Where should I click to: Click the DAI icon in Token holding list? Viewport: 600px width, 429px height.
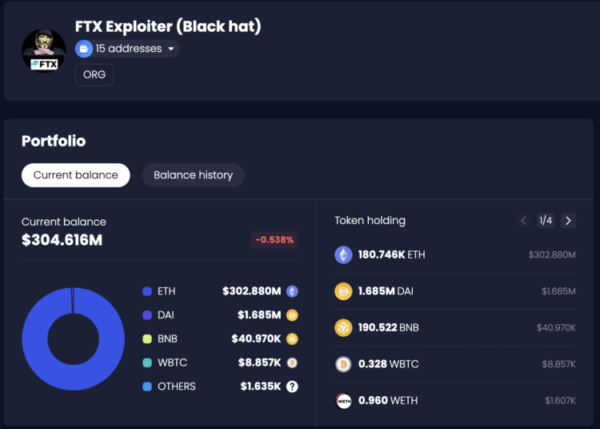(x=343, y=291)
